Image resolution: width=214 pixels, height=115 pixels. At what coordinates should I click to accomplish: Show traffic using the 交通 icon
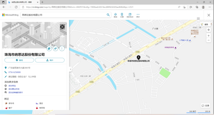(x=122, y=15)
